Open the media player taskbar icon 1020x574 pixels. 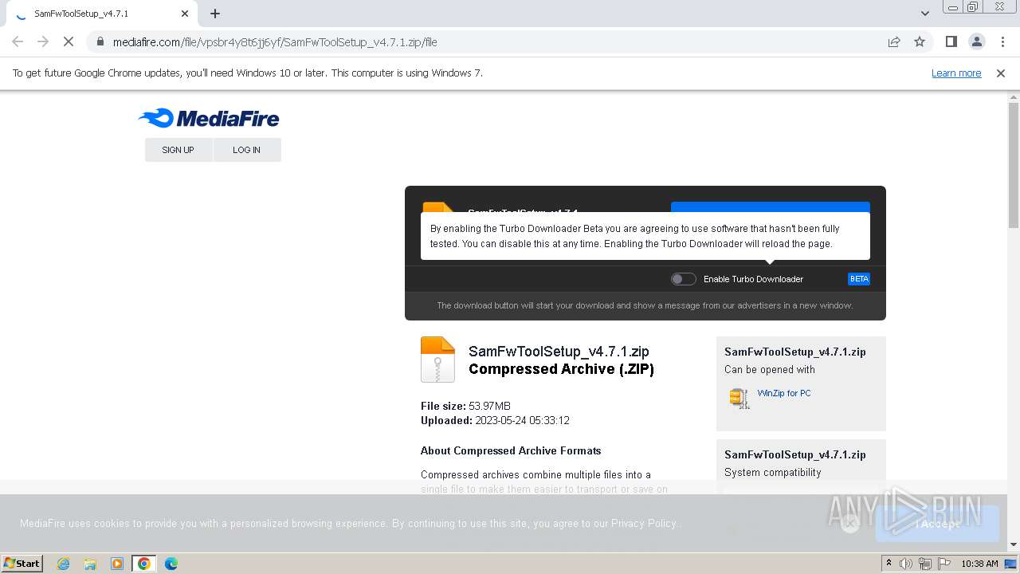click(117, 564)
